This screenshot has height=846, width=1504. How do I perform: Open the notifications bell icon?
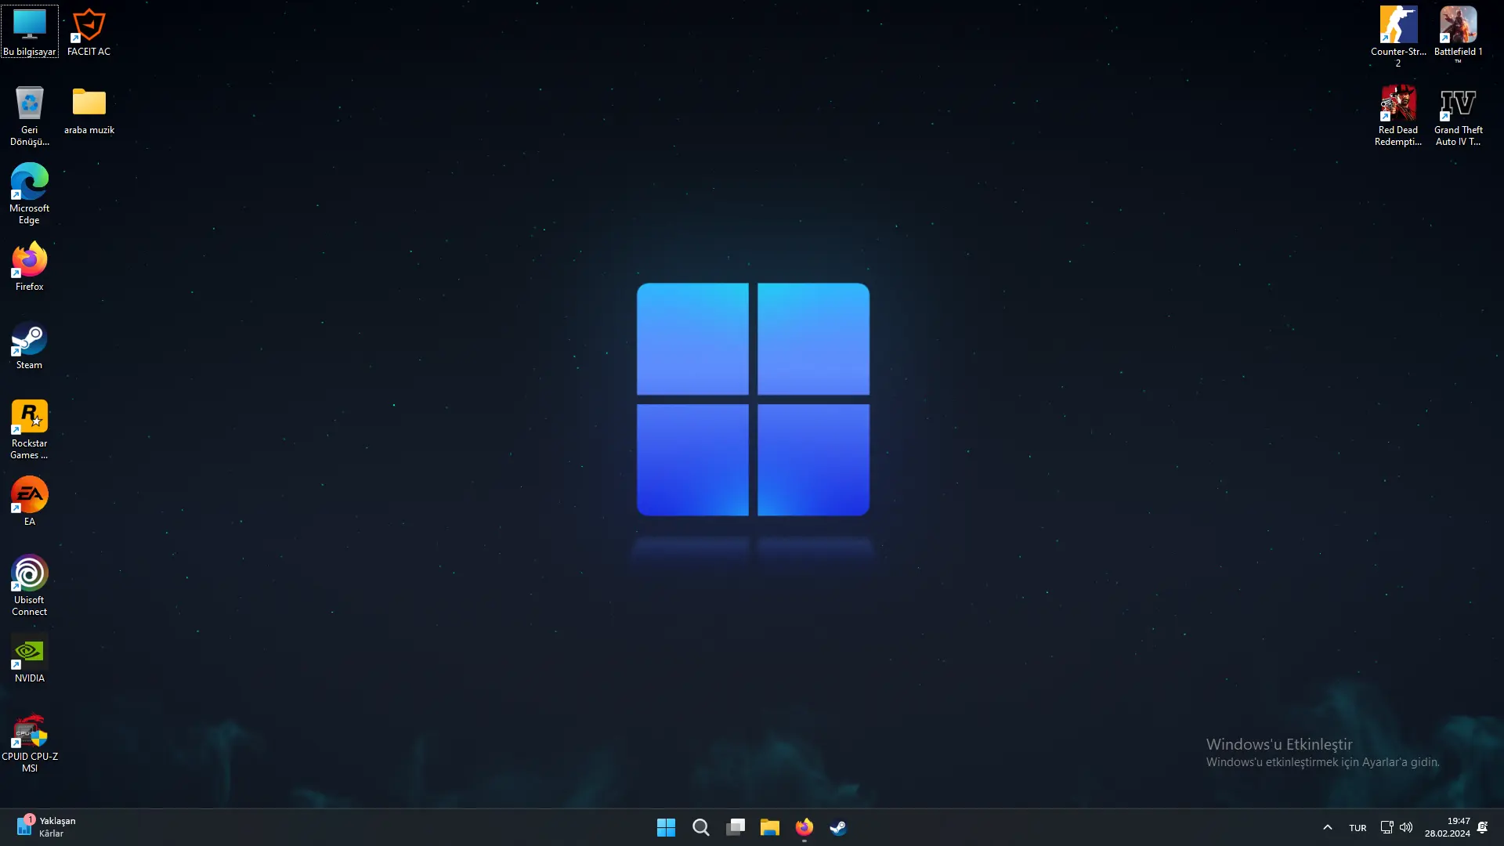click(1483, 827)
